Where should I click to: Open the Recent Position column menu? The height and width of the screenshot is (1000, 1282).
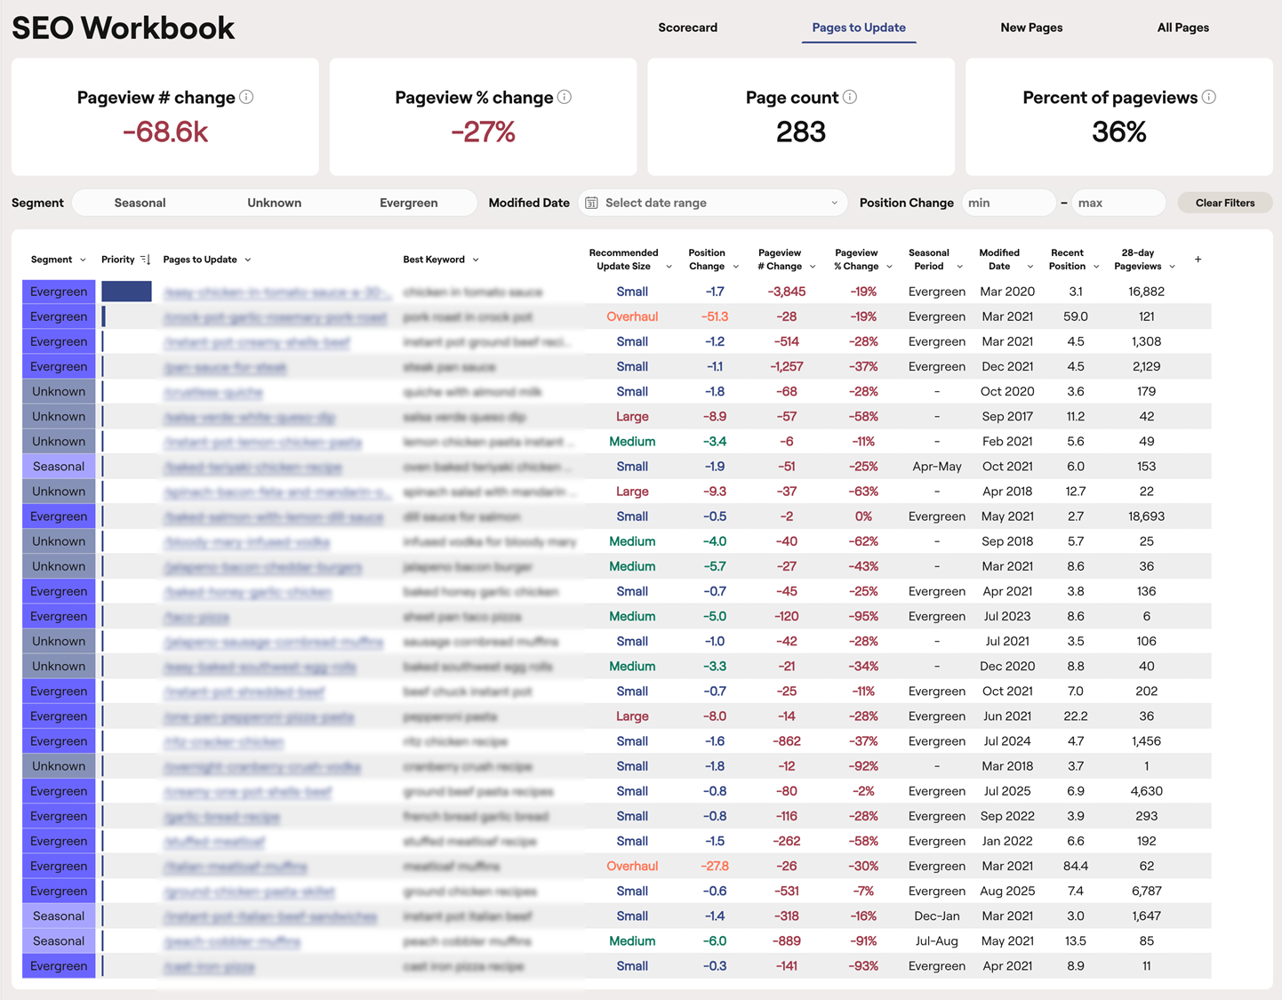(x=1096, y=267)
